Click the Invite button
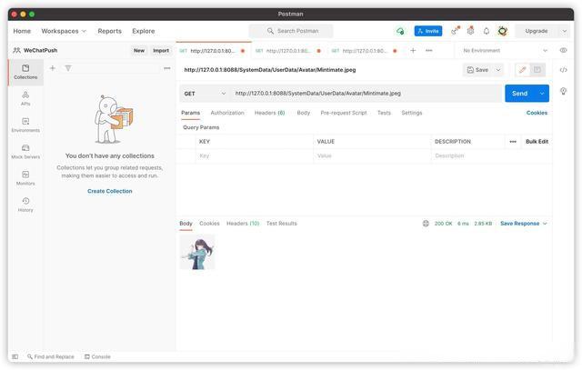The image size is (582, 370). coord(428,31)
